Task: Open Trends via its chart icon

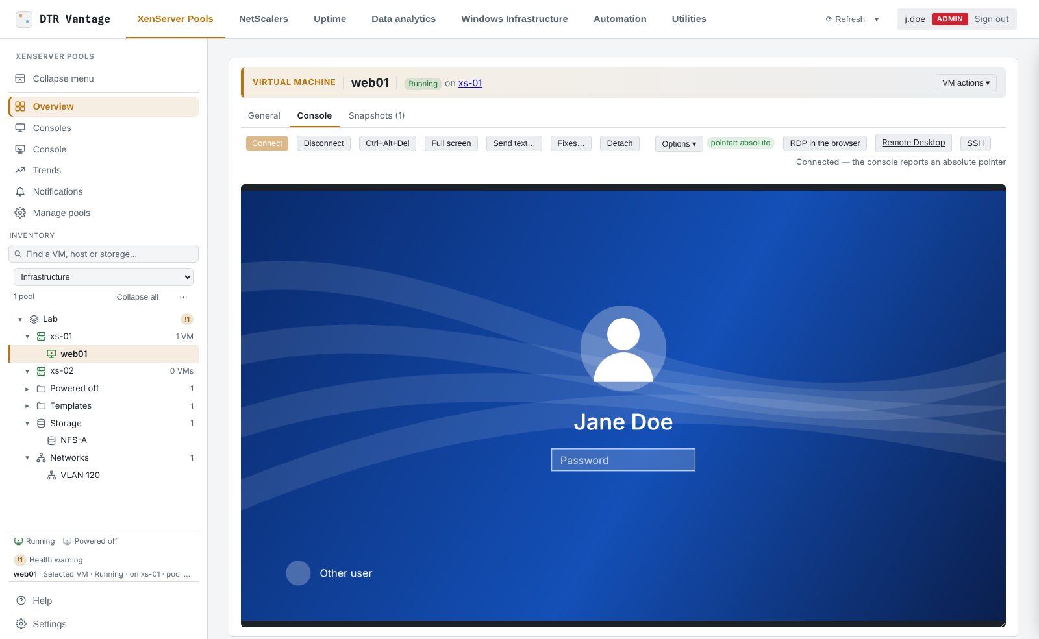Action: [x=20, y=170]
